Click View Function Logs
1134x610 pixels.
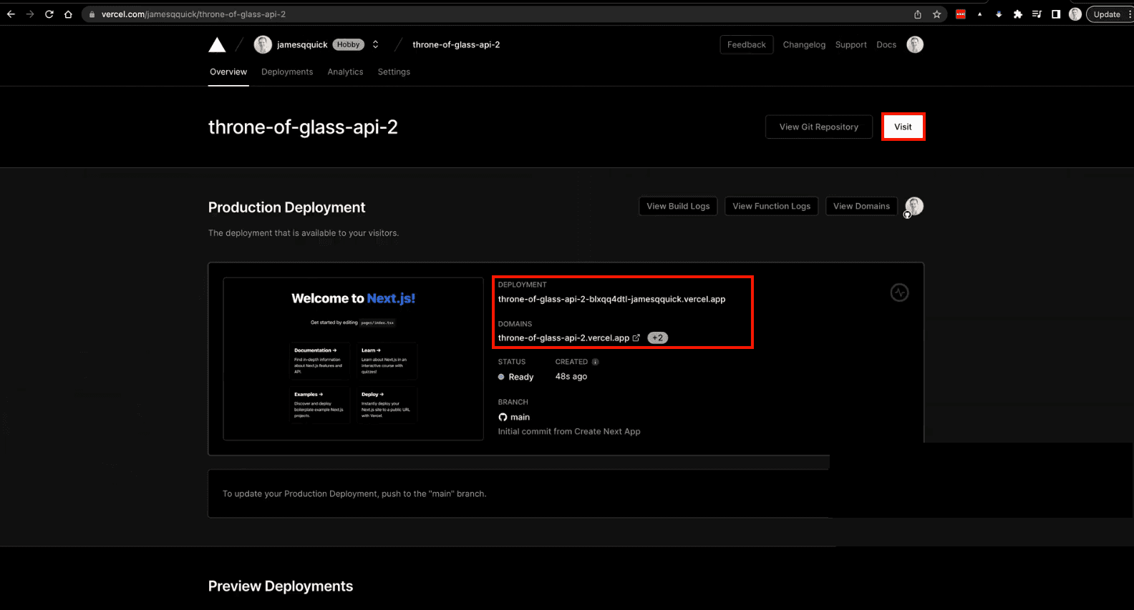pos(772,206)
